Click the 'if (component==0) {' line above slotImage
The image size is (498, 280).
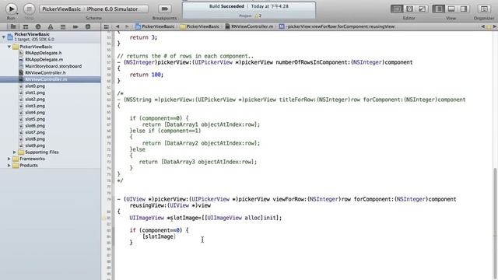159,230
